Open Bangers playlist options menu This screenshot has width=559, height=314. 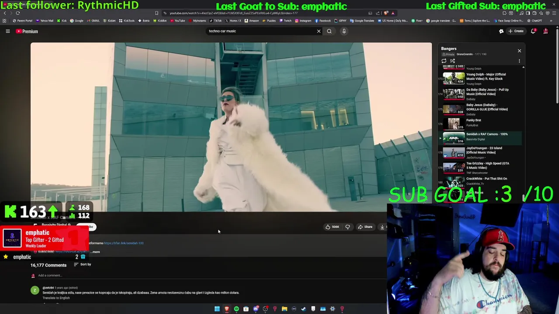click(x=519, y=61)
